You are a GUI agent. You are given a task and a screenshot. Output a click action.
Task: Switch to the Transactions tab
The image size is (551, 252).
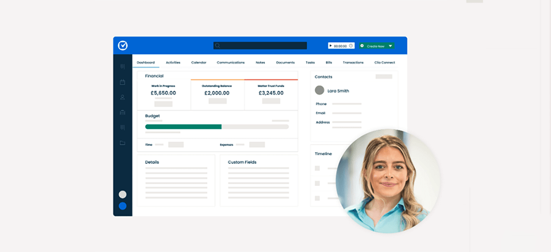click(x=353, y=62)
